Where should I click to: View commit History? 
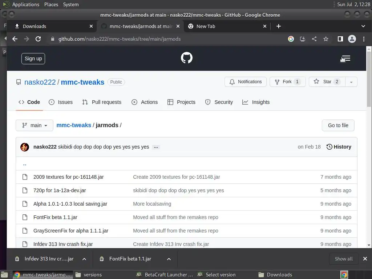tap(339, 147)
